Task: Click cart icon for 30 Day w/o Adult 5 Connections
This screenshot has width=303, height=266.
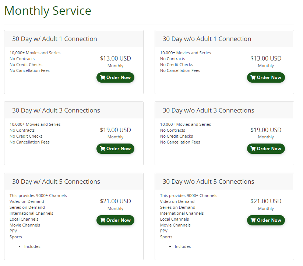Action: (x=253, y=220)
